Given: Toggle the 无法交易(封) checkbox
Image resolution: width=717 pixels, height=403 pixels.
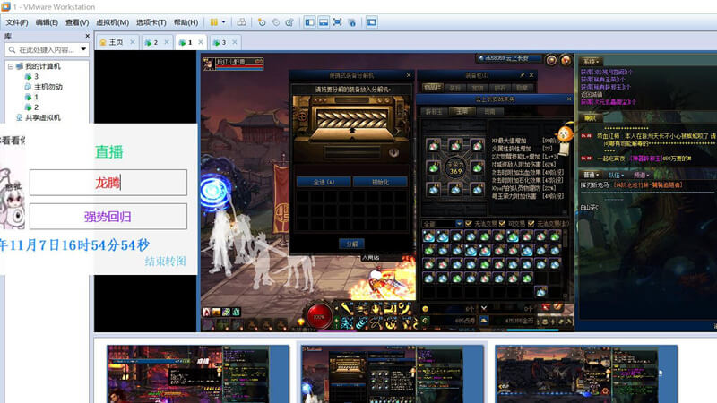Looking at the screenshot, I should (531, 223).
